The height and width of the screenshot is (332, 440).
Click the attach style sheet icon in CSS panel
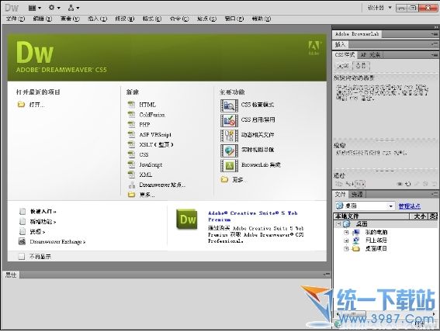(x=400, y=184)
